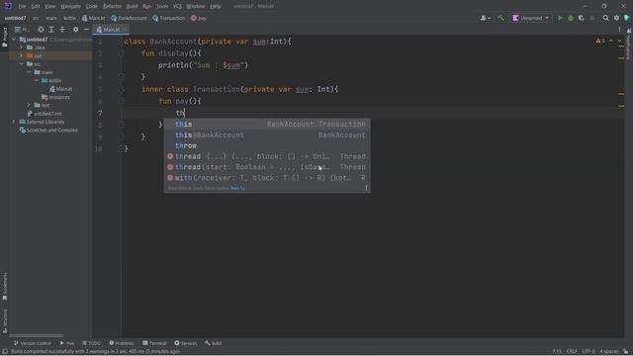Select 'with(receiver: T, block...' completion suggestion

267,178
